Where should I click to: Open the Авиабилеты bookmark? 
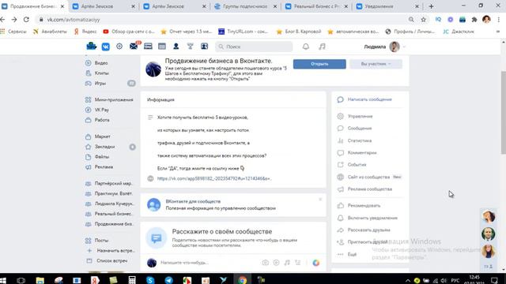50,32
